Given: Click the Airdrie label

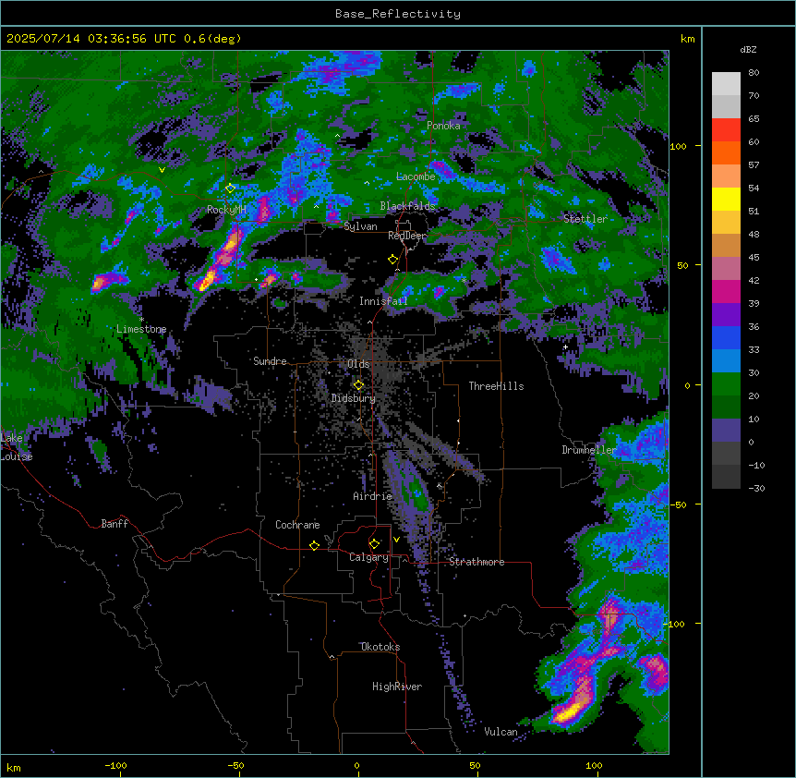Looking at the screenshot, I should click(373, 496).
